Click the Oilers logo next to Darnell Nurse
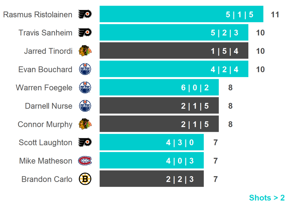 pyautogui.click(x=85, y=106)
